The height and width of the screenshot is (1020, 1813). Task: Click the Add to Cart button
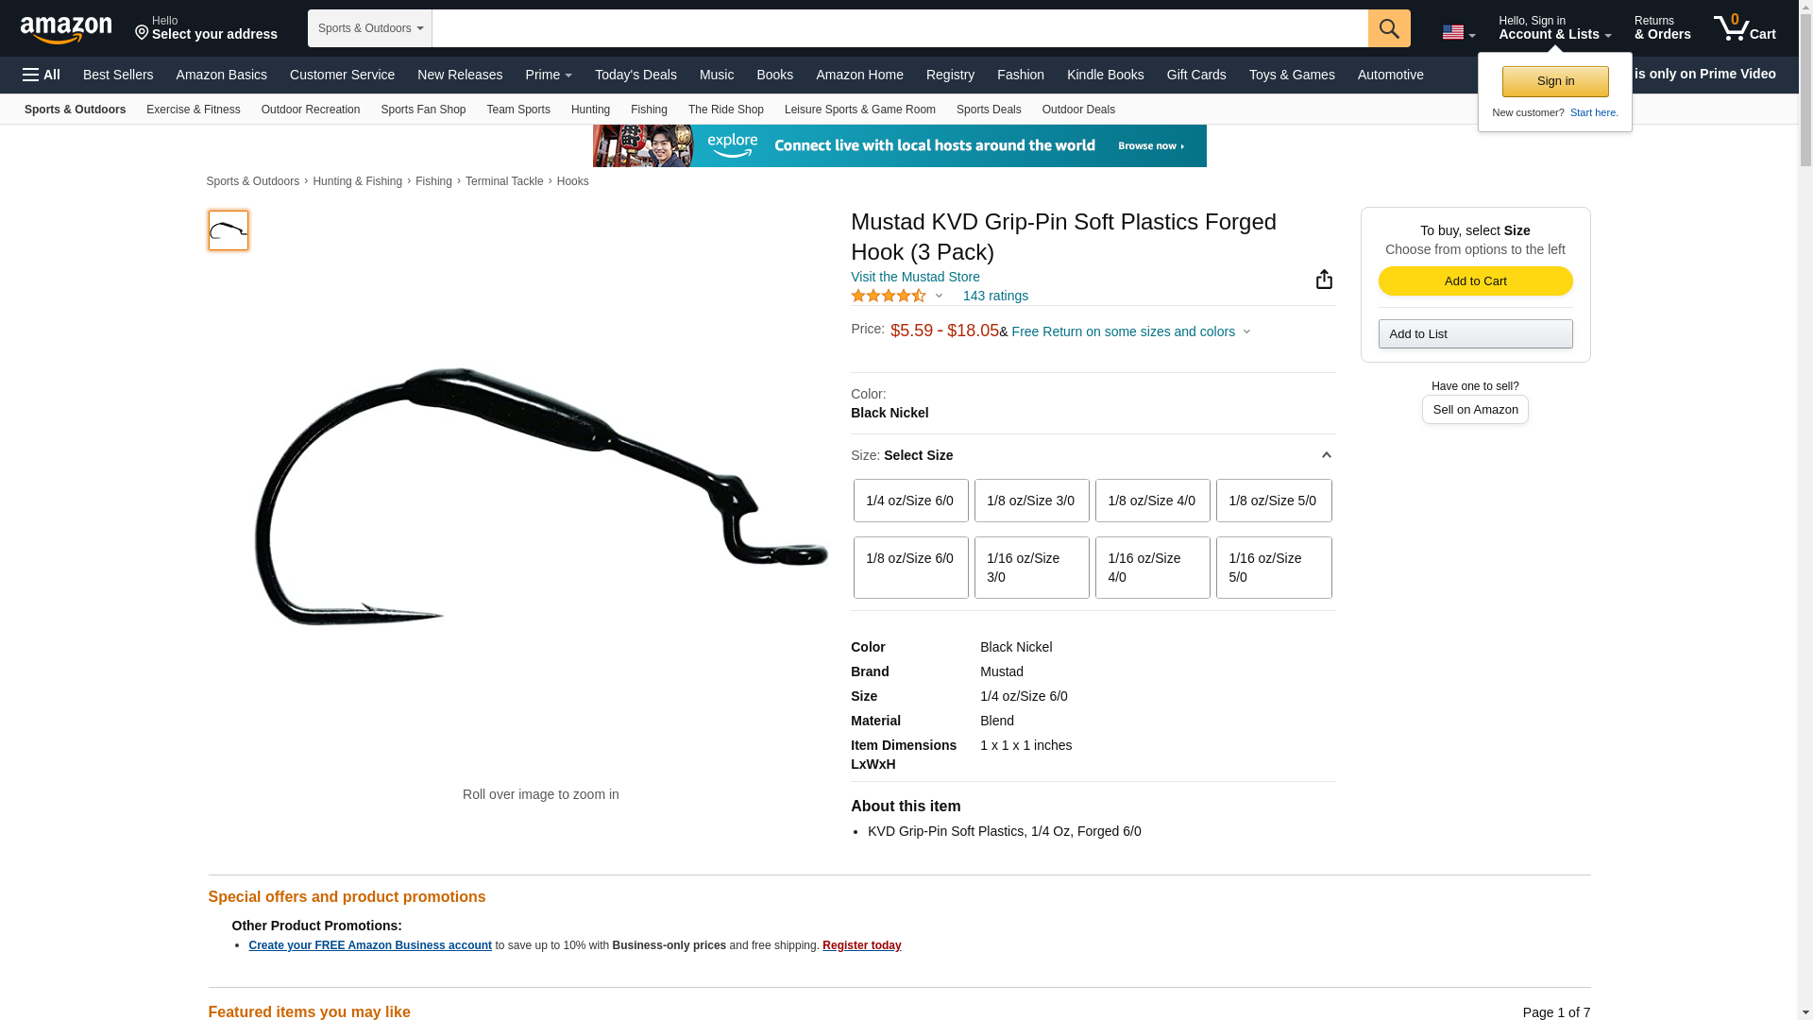point(1475,280)
